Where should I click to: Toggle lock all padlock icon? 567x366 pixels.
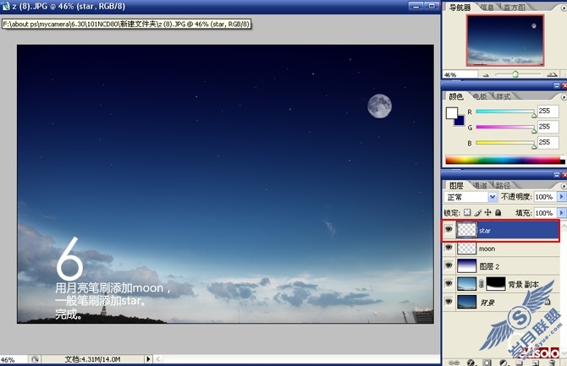(x=498, y=212)
